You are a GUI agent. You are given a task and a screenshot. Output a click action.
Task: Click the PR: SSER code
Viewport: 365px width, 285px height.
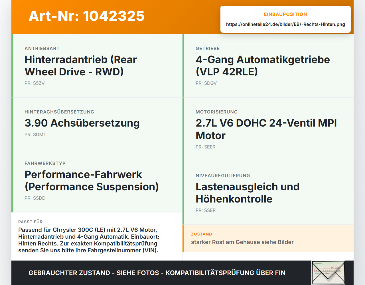(206, 210)
